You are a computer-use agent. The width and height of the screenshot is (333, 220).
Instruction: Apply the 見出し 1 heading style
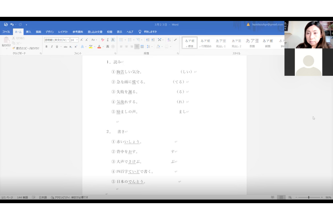click(221, 42)
